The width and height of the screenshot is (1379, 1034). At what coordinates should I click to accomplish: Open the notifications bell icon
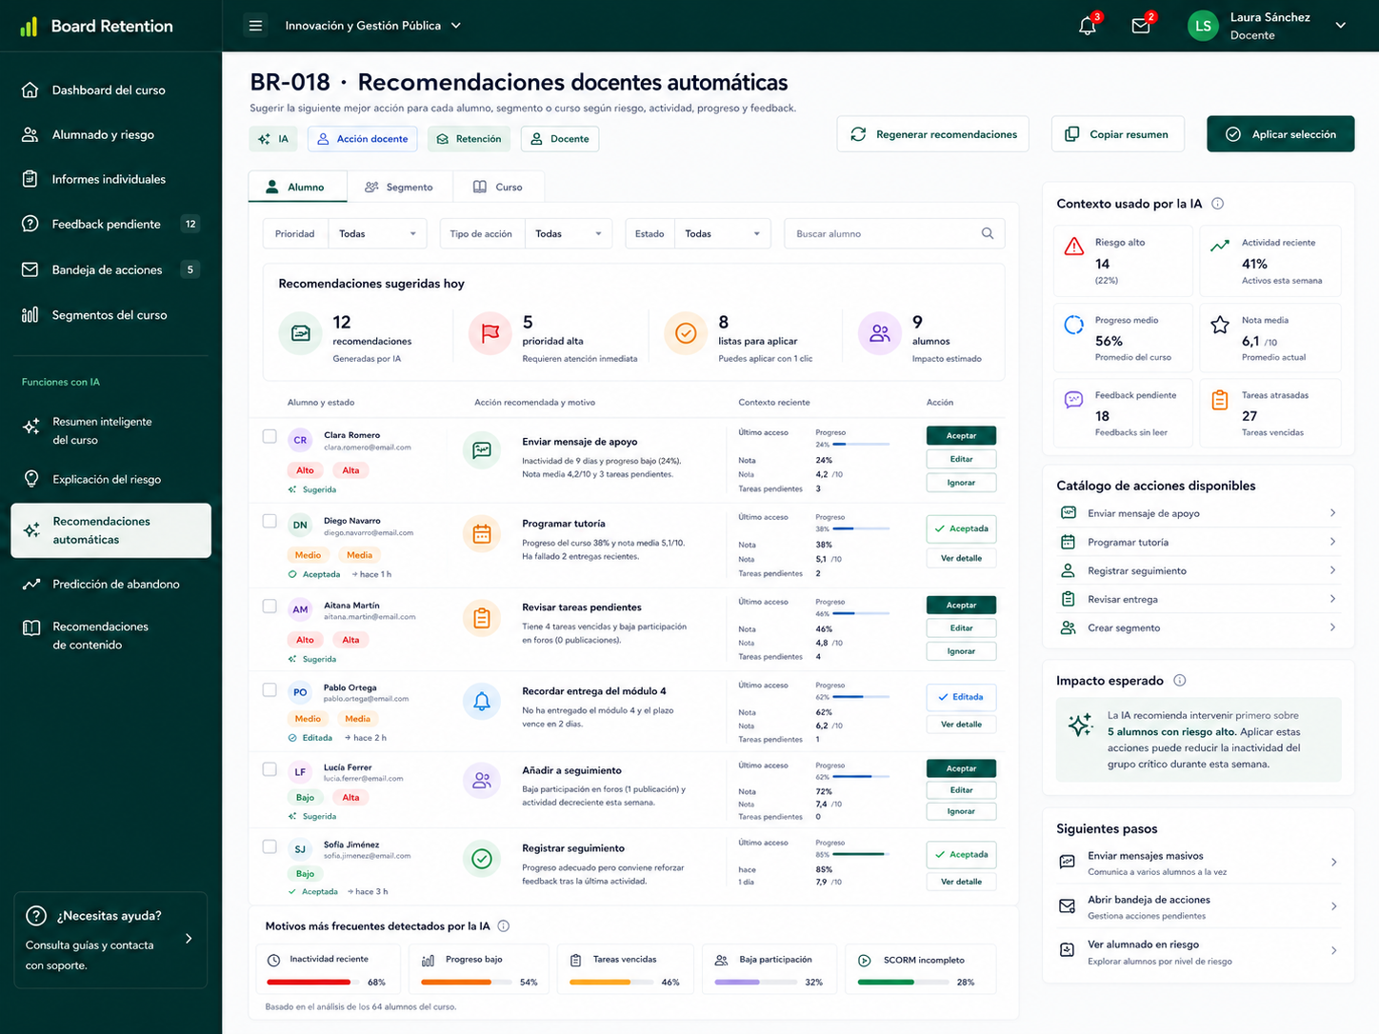[1088, 26]
